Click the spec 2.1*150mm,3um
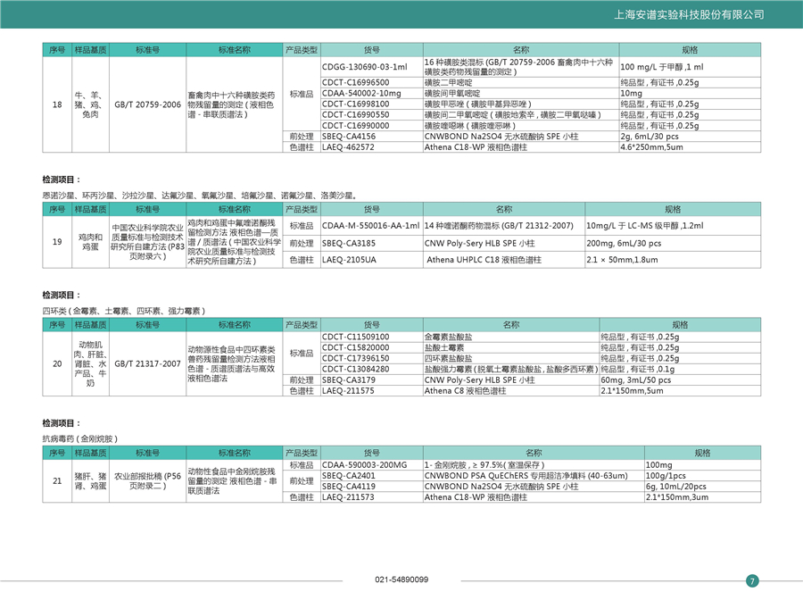The width and height of the screenshot is (803, 592). [677, 497]
